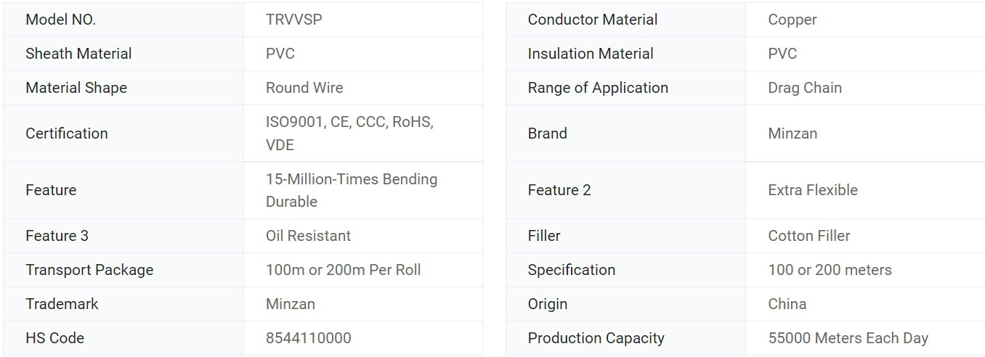Select the HS Code 8544110000 value
Viewport: 985px width, 357px height.
click(x=308, y=338)
